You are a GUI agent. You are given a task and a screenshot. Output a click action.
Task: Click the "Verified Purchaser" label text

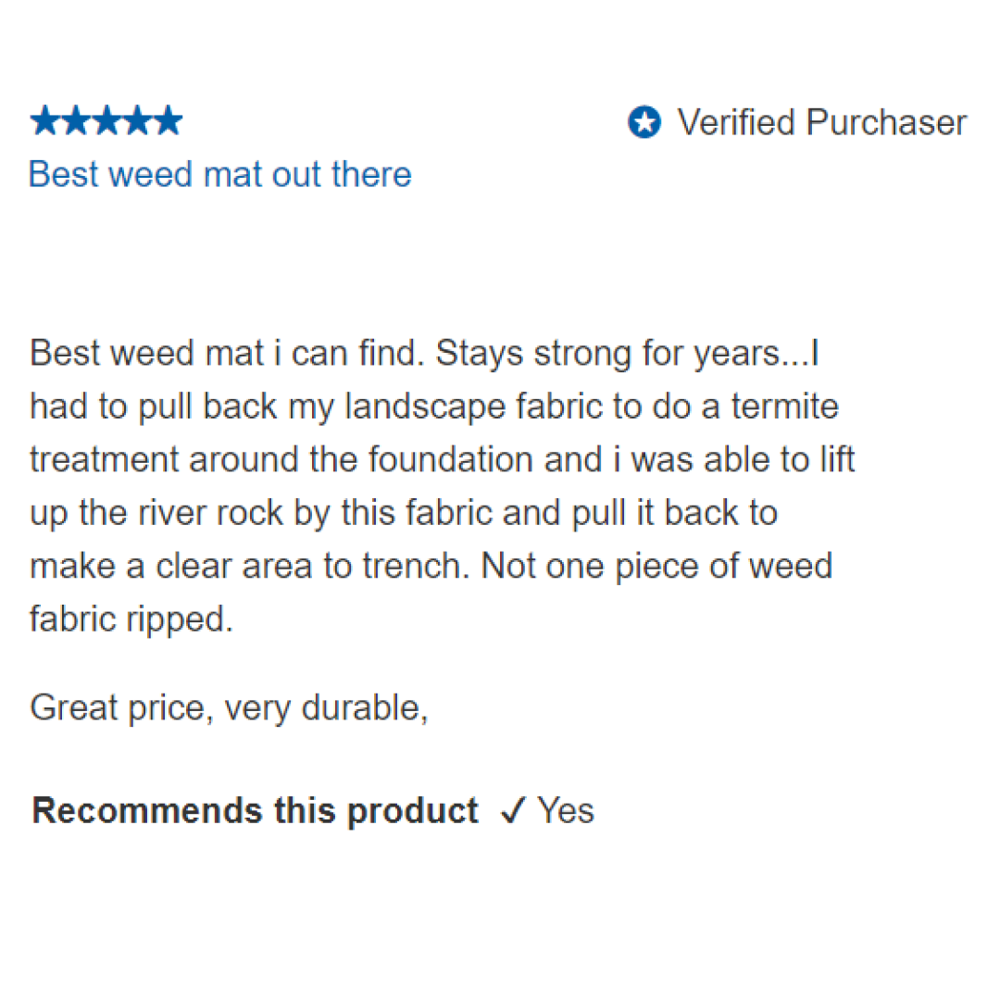click(822, 122)
